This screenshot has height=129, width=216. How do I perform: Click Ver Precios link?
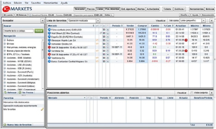pos(27,93)
